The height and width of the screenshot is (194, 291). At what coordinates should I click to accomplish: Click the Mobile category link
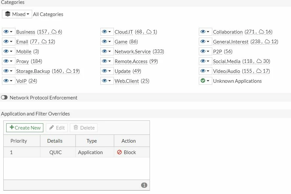24,52
